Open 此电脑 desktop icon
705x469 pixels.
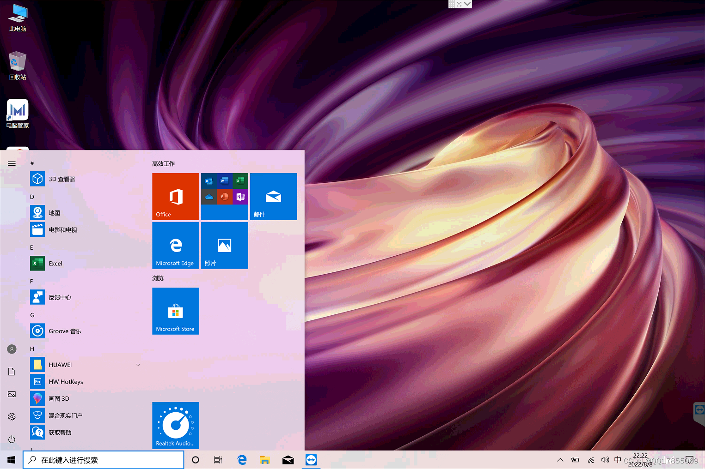(x=18, y=18)
